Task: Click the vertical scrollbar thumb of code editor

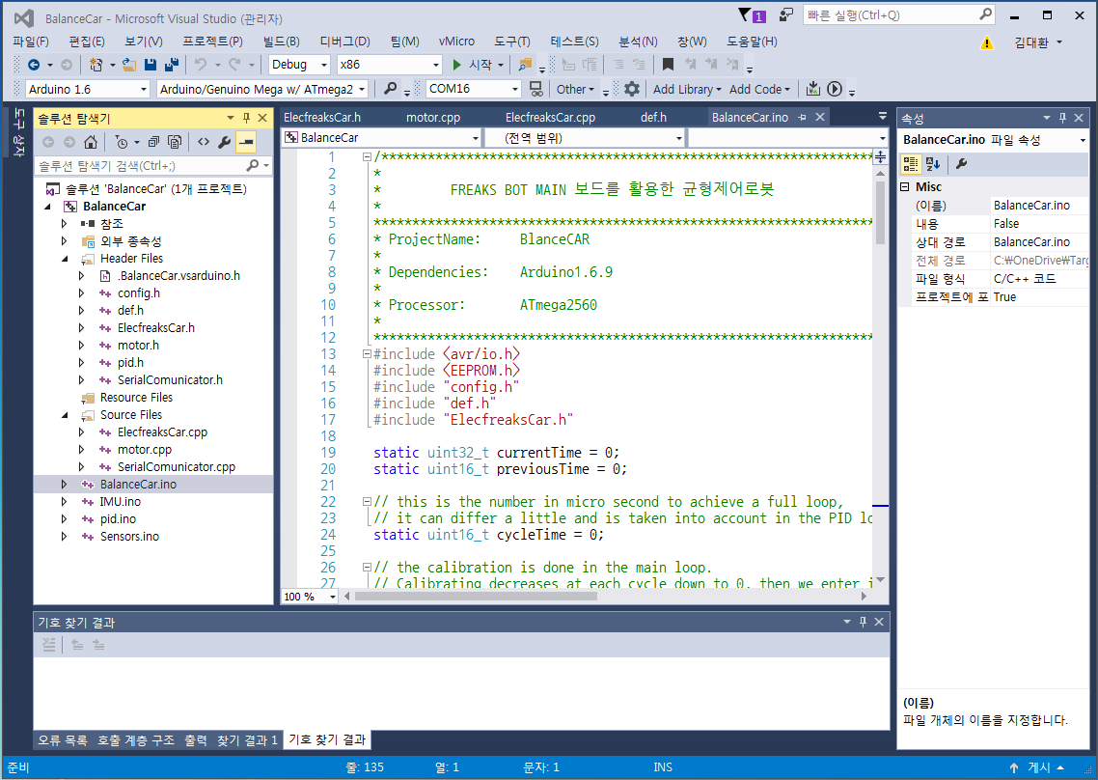Action: [880, 212]
